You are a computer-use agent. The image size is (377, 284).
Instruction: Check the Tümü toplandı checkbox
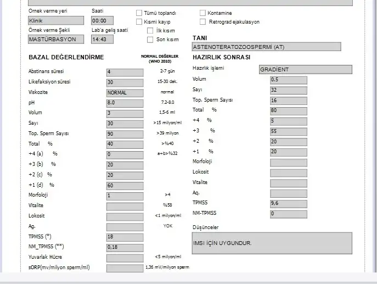point(139,13)
